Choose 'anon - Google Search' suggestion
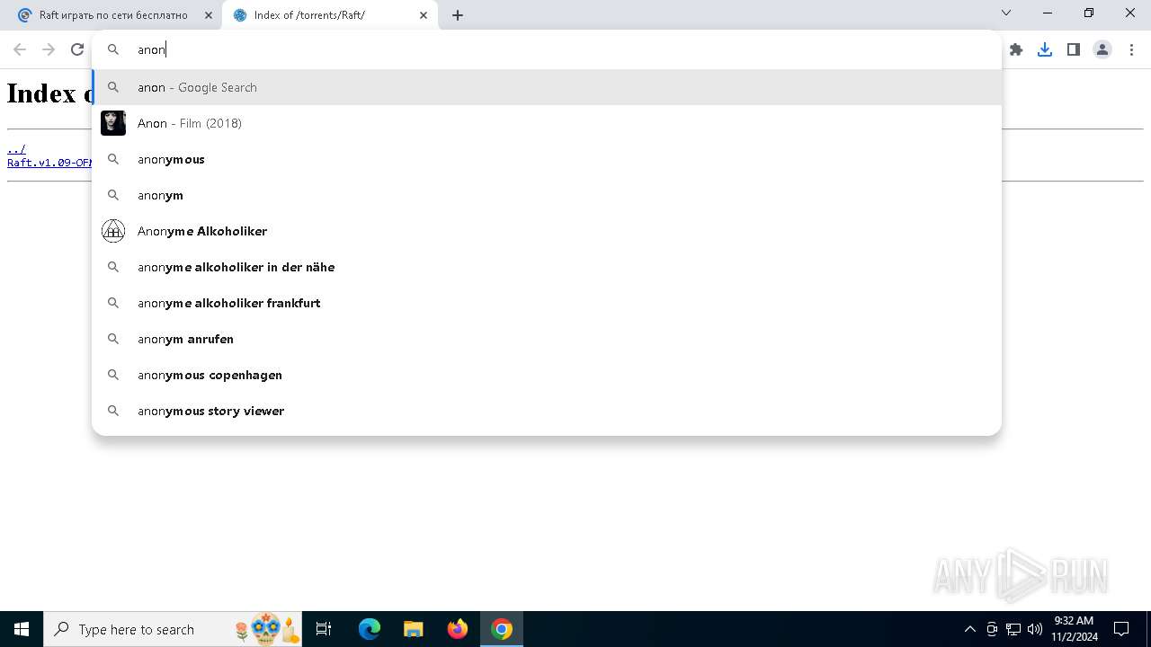1151x647 pixels. (x=547, y=87)
